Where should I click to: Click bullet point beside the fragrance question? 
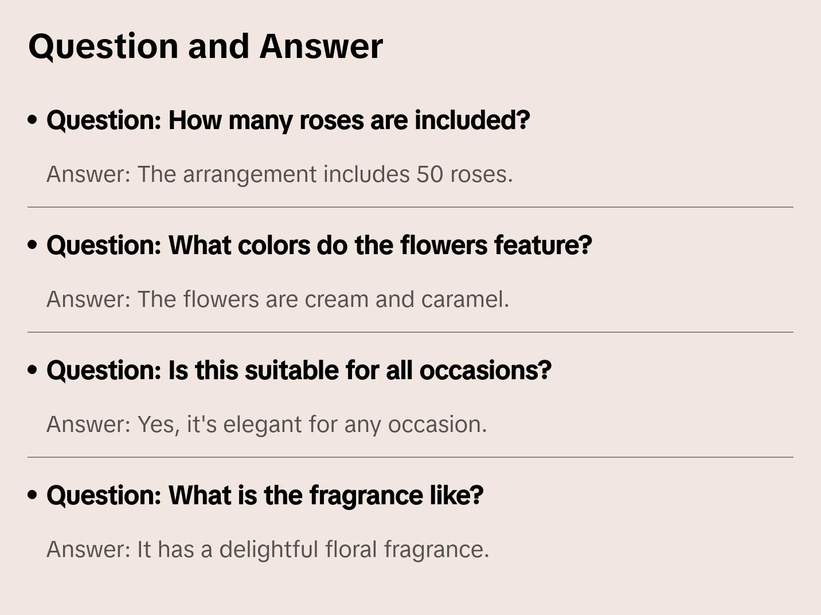[33, 496]
